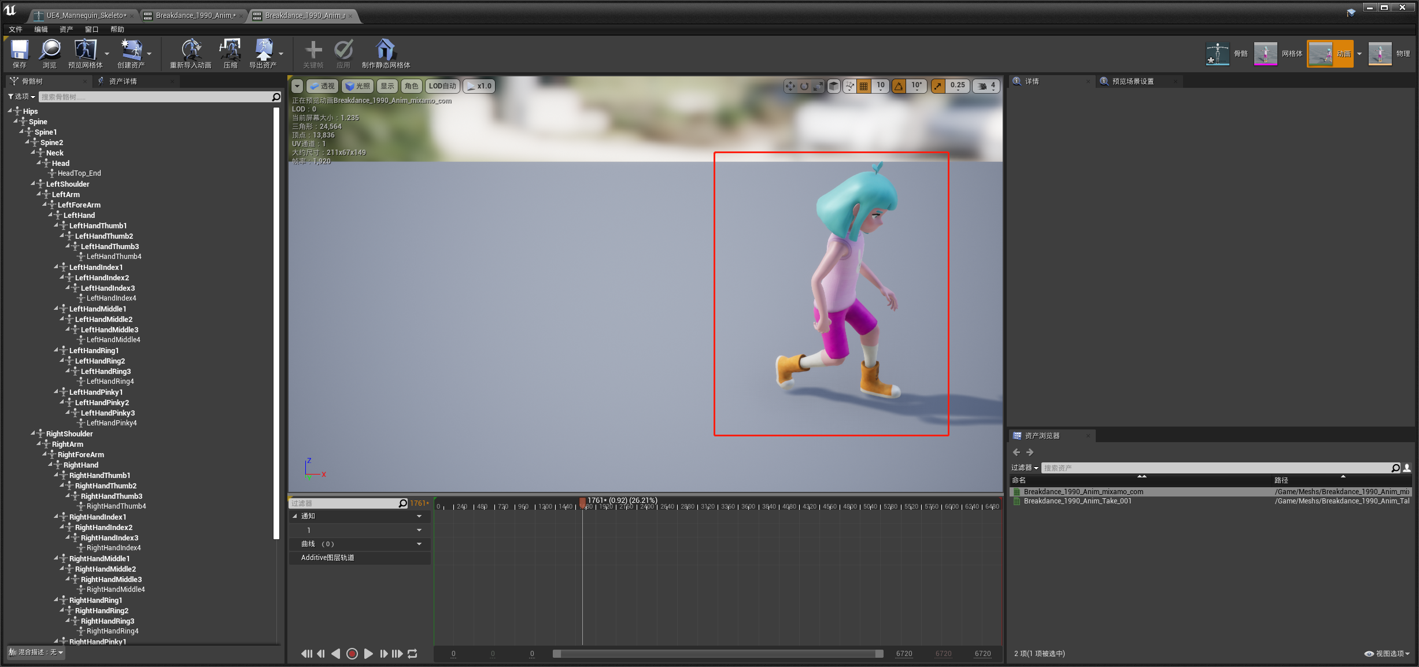This screenshot has height=667, width=1419.
Task: Select Breakdance_1990_Anim_Take_001 in the asset browser
Action: point(1077,501)
